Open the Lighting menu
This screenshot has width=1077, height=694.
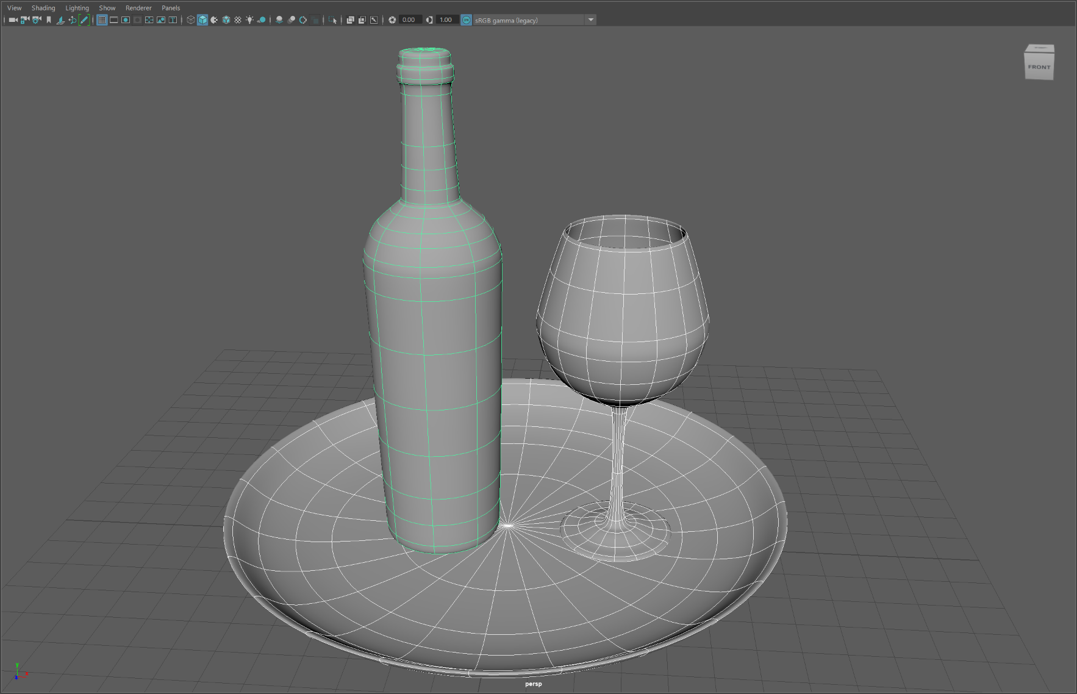77,8
